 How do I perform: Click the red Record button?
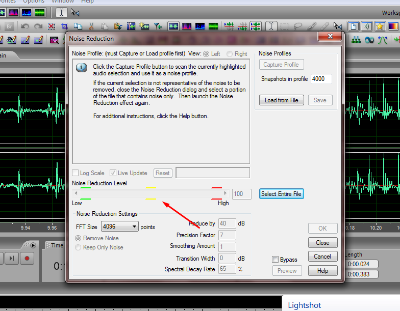[27, 259]
